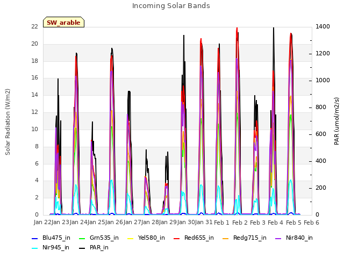
Task: Click the cyan Nir945_in legend color marker
Action: [35, 248]
